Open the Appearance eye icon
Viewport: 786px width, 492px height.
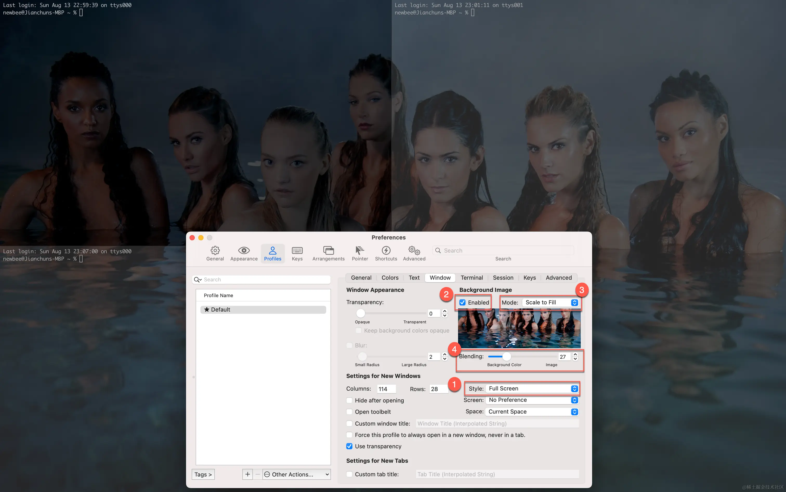point(244,251)
